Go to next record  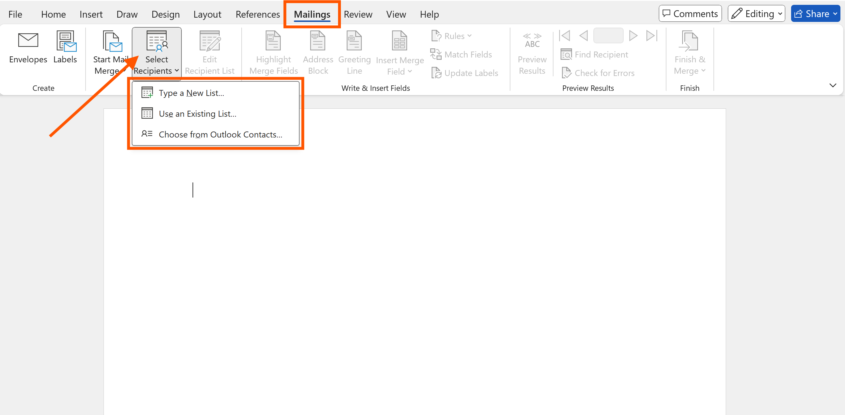[633, 35]
